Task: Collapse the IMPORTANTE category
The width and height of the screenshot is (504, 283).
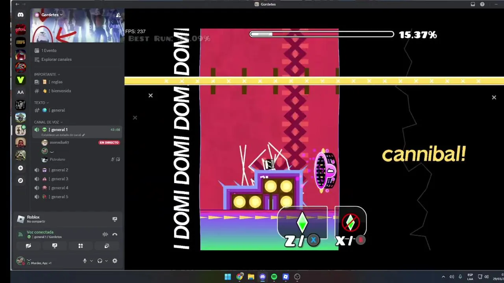Action: (x=47, y=74)
